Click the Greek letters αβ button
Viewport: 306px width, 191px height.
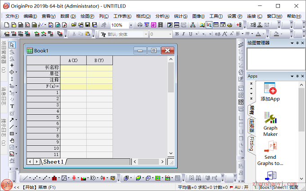[x=218, y=34]
